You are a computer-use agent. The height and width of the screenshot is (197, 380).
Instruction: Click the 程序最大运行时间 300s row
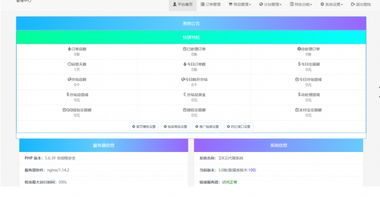click(x=104, y=182)
